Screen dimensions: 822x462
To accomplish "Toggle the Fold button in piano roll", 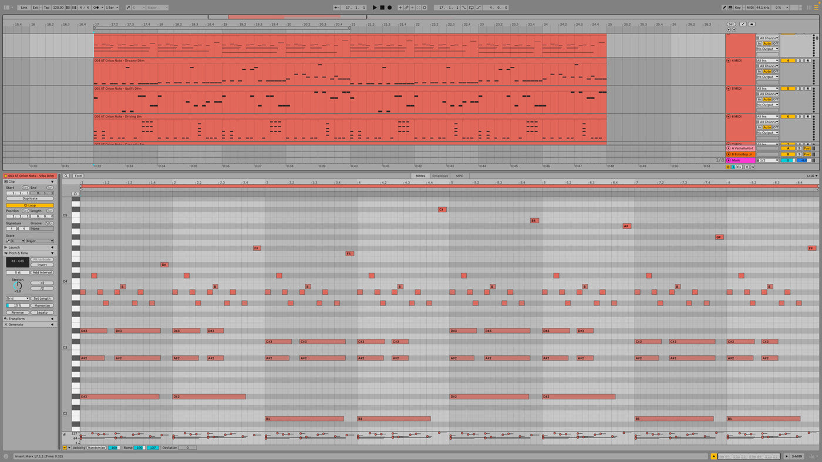I will pyautogui.click(x=78, y=176).
